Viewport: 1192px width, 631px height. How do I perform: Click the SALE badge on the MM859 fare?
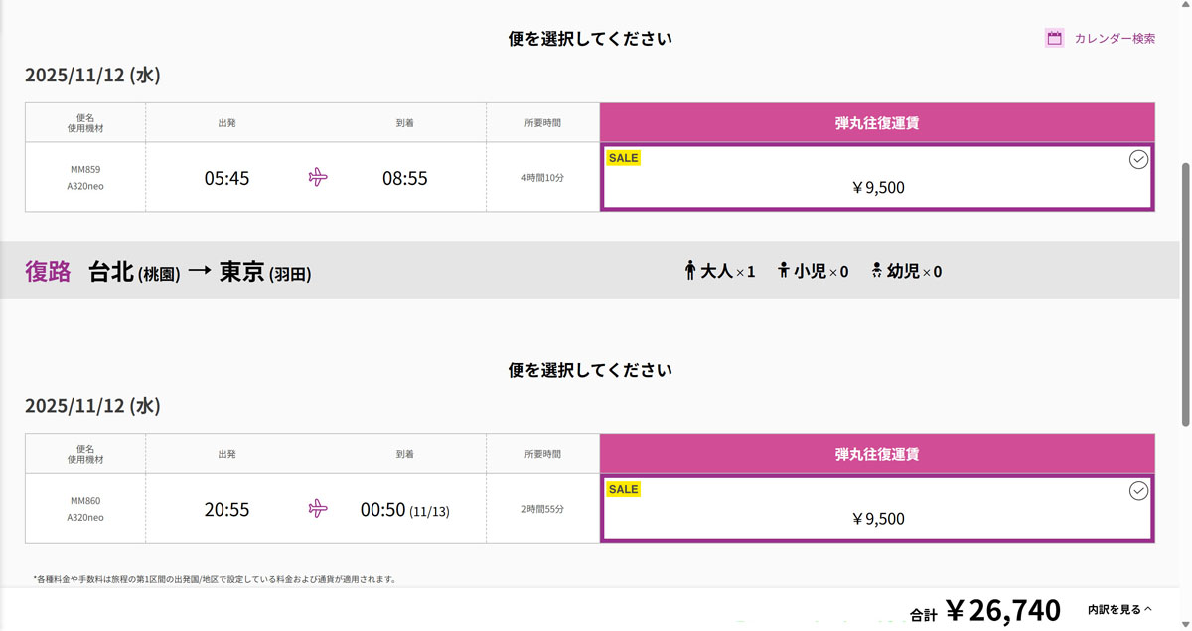coord(624,158)
